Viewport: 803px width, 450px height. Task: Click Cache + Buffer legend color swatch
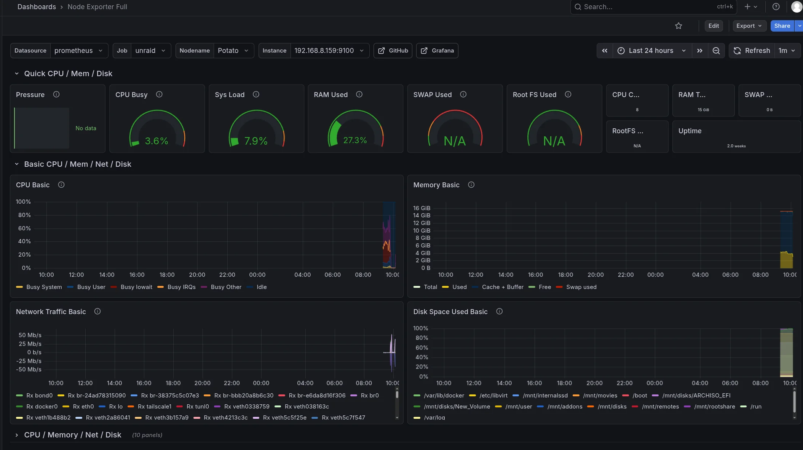(x=475, y=287)
